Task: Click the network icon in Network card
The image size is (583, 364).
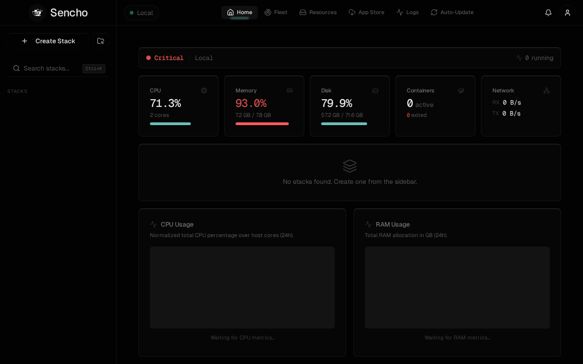Action: pos(547,91)
